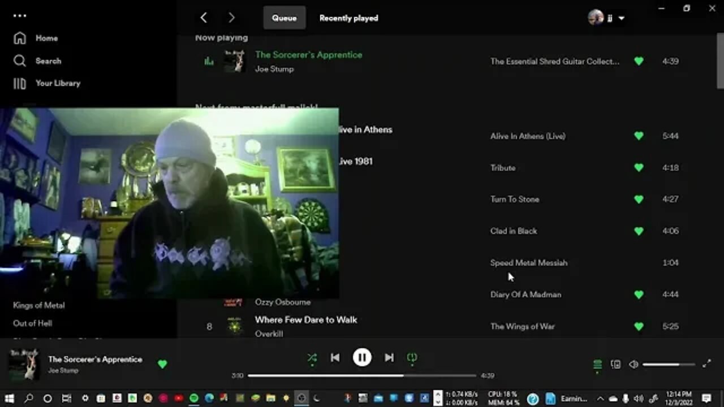
Task: Select the Where Few Dare to Walk track
Action: tap(306, 320)
